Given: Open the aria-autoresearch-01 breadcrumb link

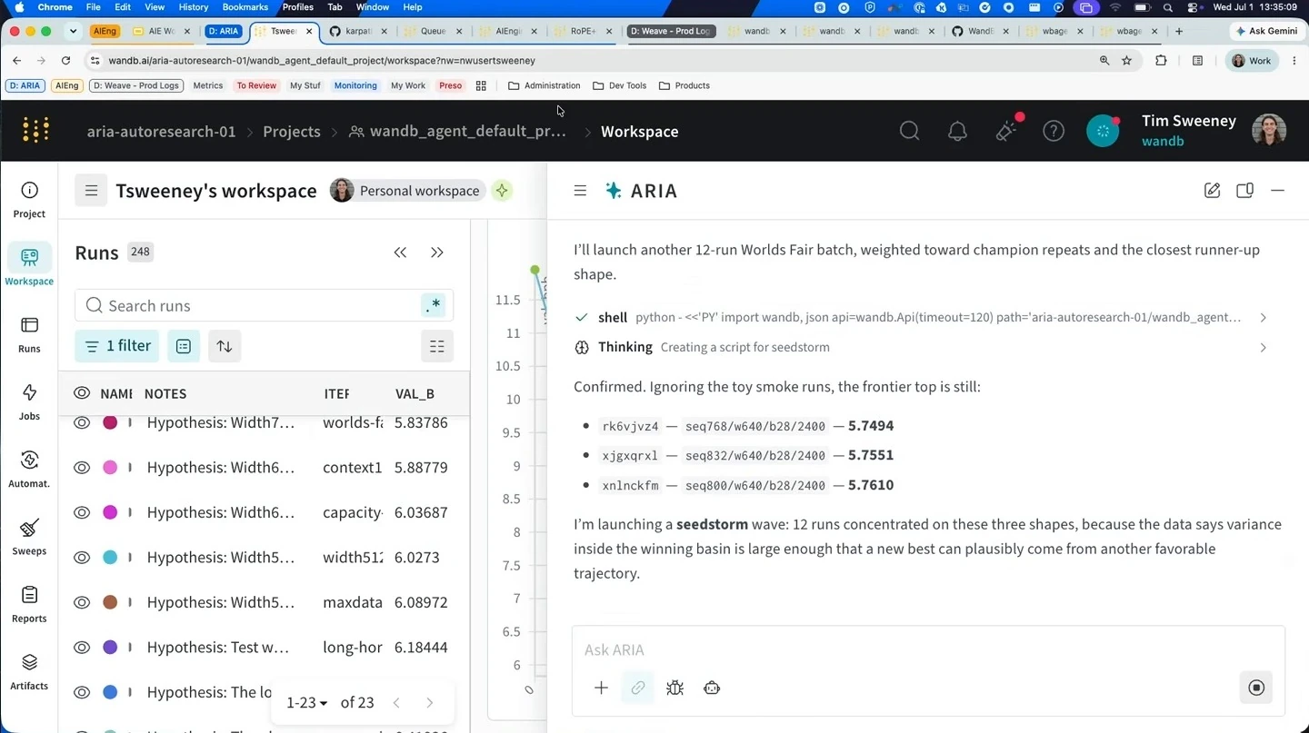Looking at the screenshot, I should click(162, 132).
